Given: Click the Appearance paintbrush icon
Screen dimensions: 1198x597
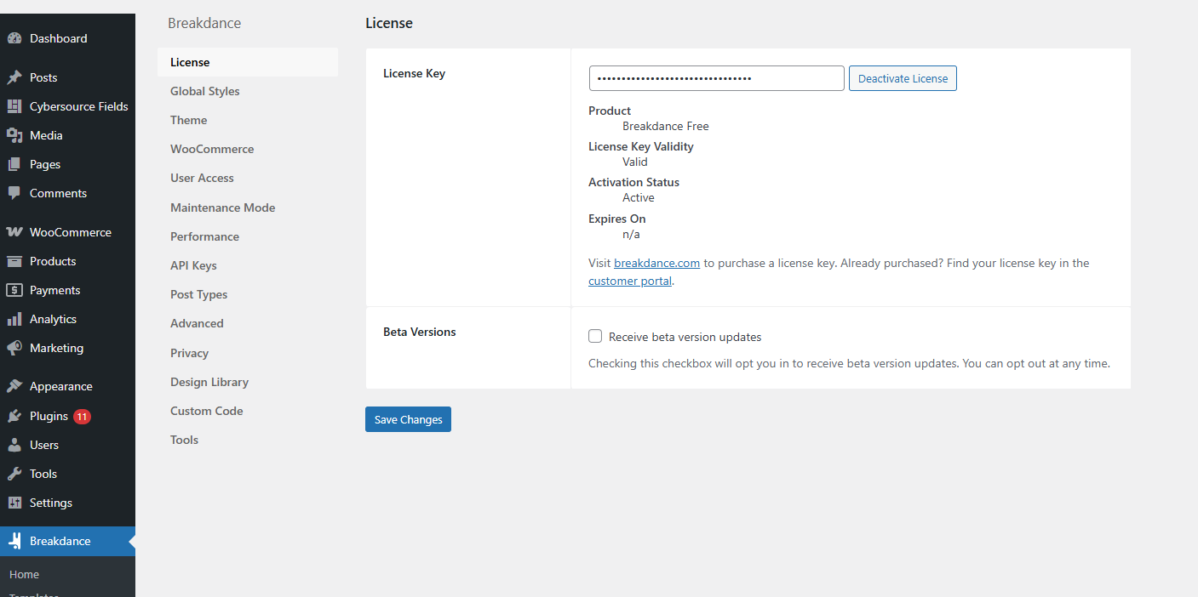Looking at the screenshot, I should [x=14, y=386].
